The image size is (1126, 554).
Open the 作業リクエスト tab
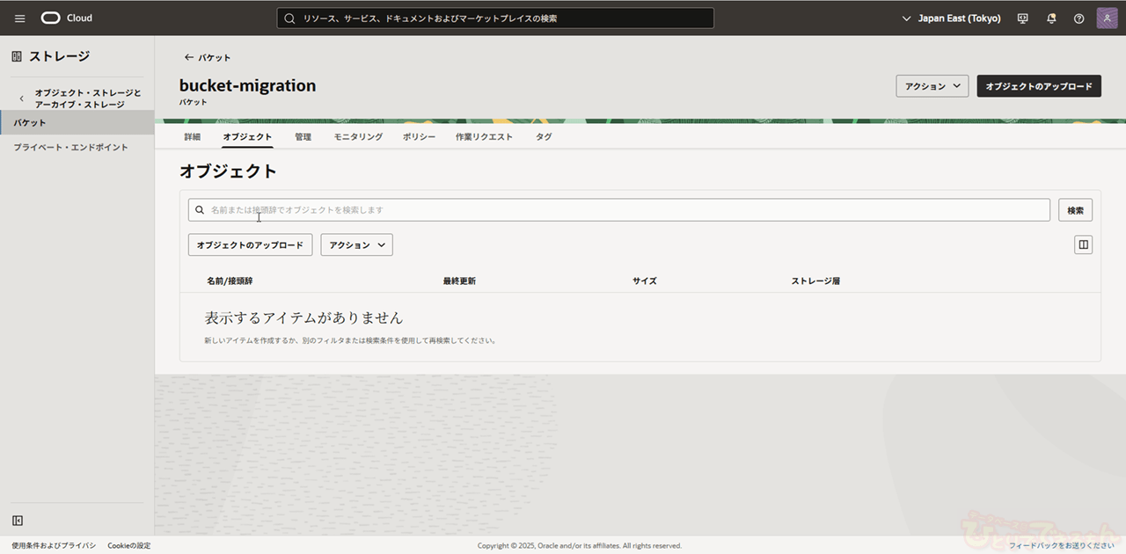coord(484,137)
